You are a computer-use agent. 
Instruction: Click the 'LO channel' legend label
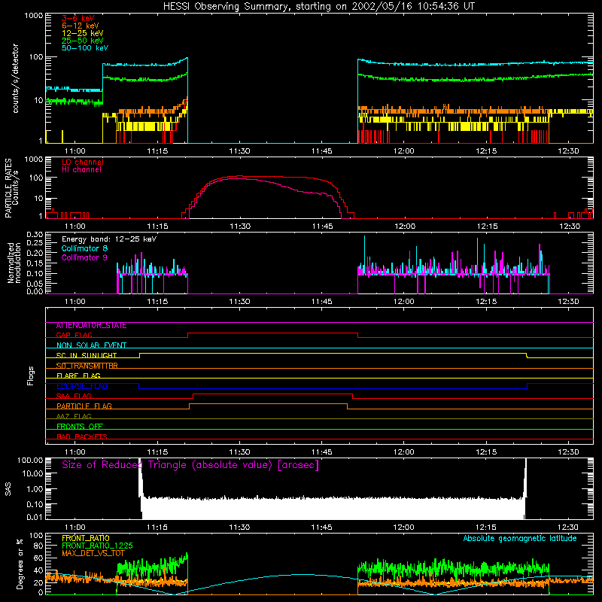point(83,162)
